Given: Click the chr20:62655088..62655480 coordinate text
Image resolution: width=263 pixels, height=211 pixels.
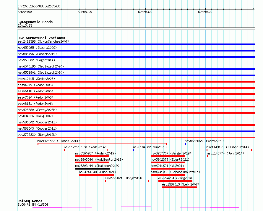Looking at the screenshot, I should point(39,7).
